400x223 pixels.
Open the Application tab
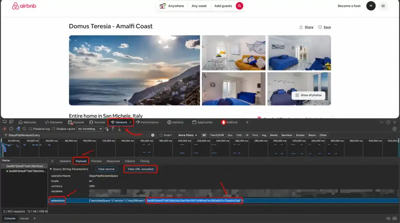pyautogui.click(x=202, y=122)
